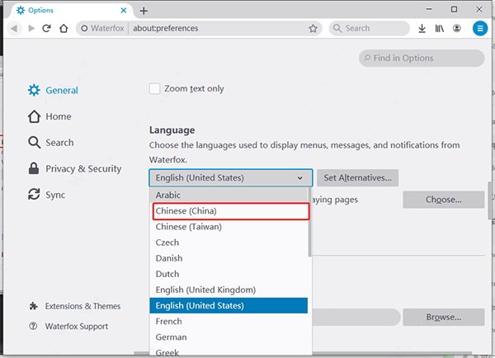495x358 pixels.
Task: Click the Home house icon in sidebar
Action: tap(34, 116)
